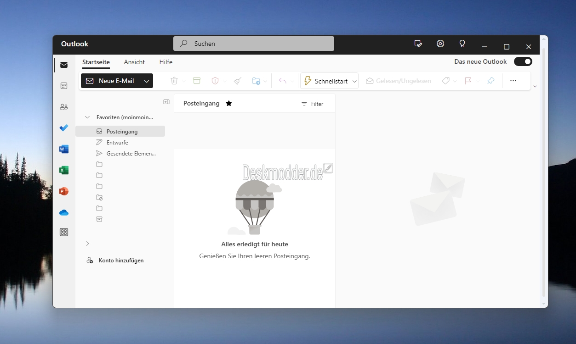Click the favorite star next to Posteingang

pyautogui.click(x=229, y=104)
